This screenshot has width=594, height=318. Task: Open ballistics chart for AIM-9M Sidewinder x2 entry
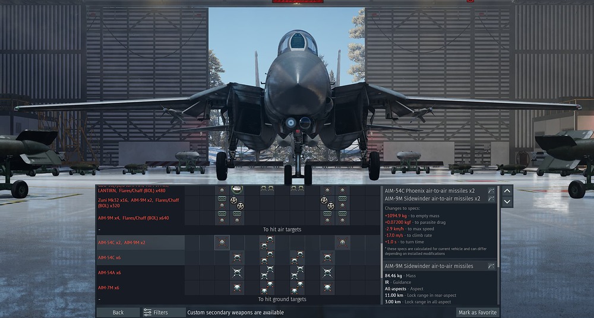(x=491, y=198)
